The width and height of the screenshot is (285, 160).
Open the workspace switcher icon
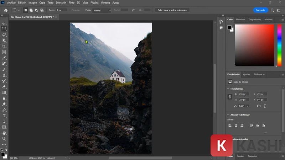coord(279,10)
